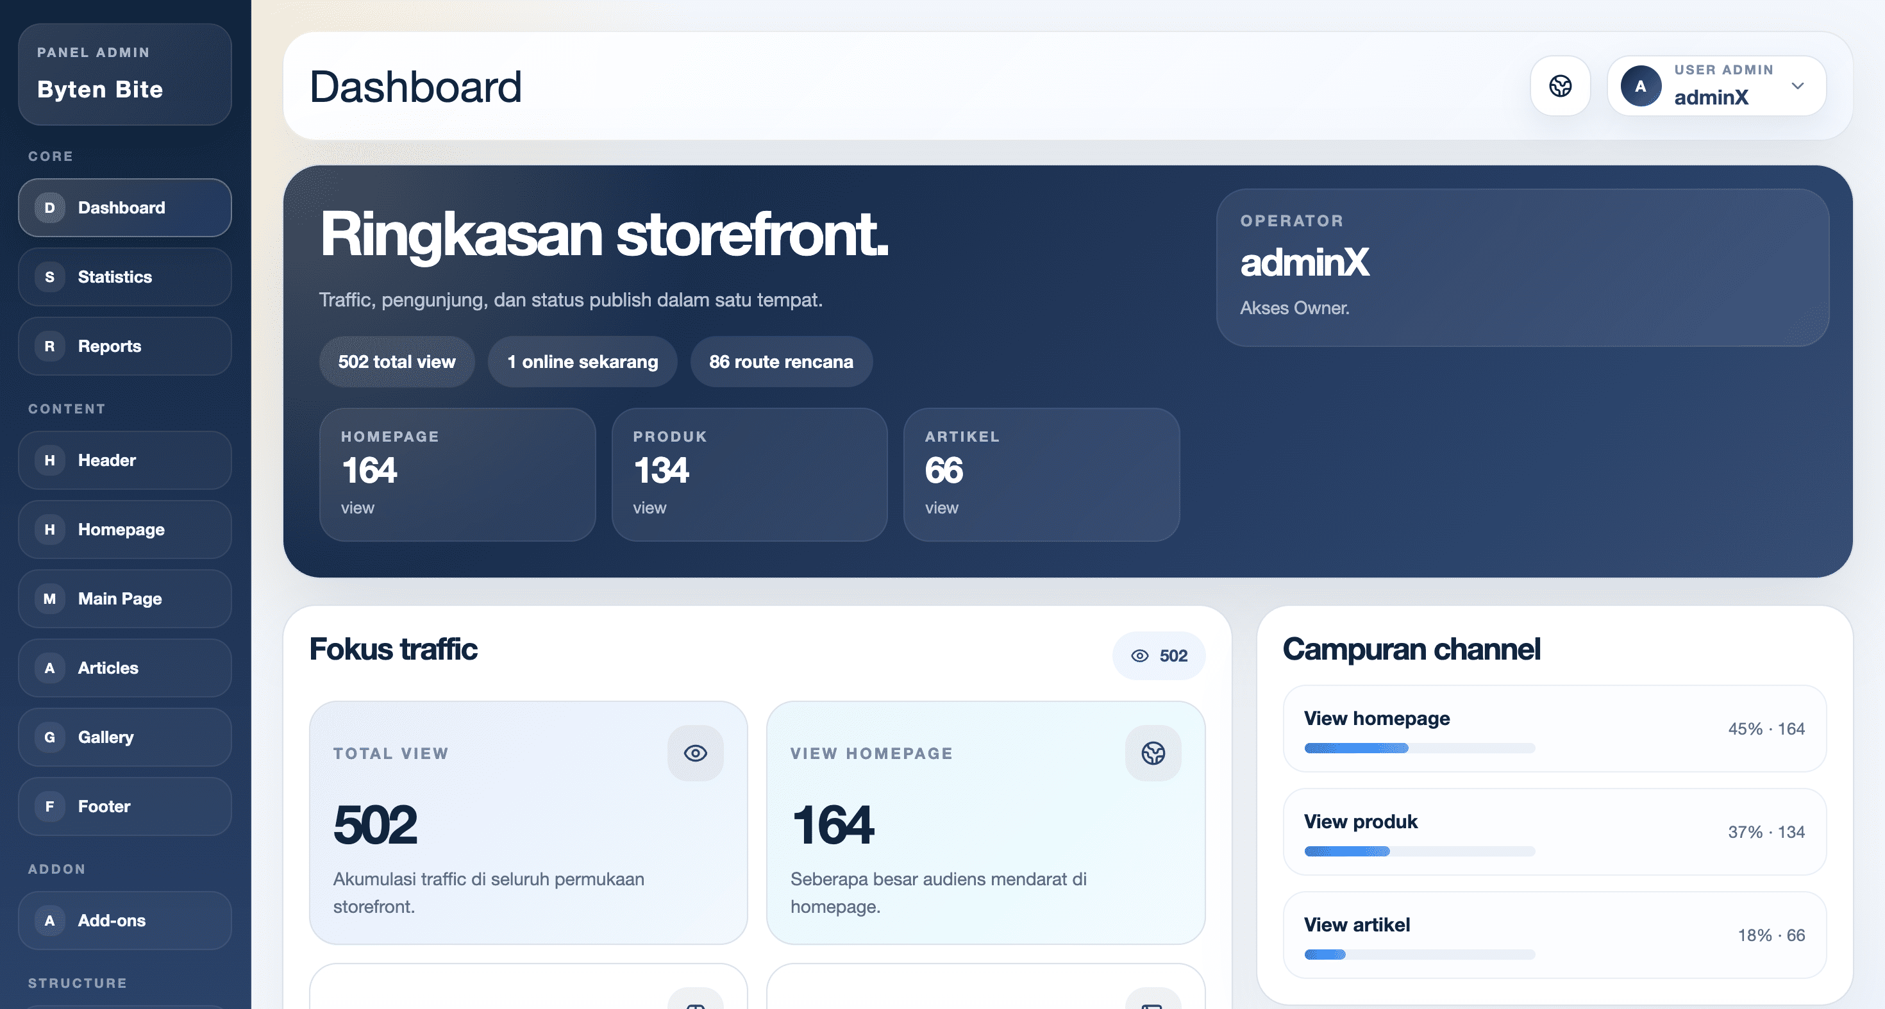The height and width of the screenshot is (1009, 1885).
Task: Go to the Footer settings
Action: (x=125, y=806)
